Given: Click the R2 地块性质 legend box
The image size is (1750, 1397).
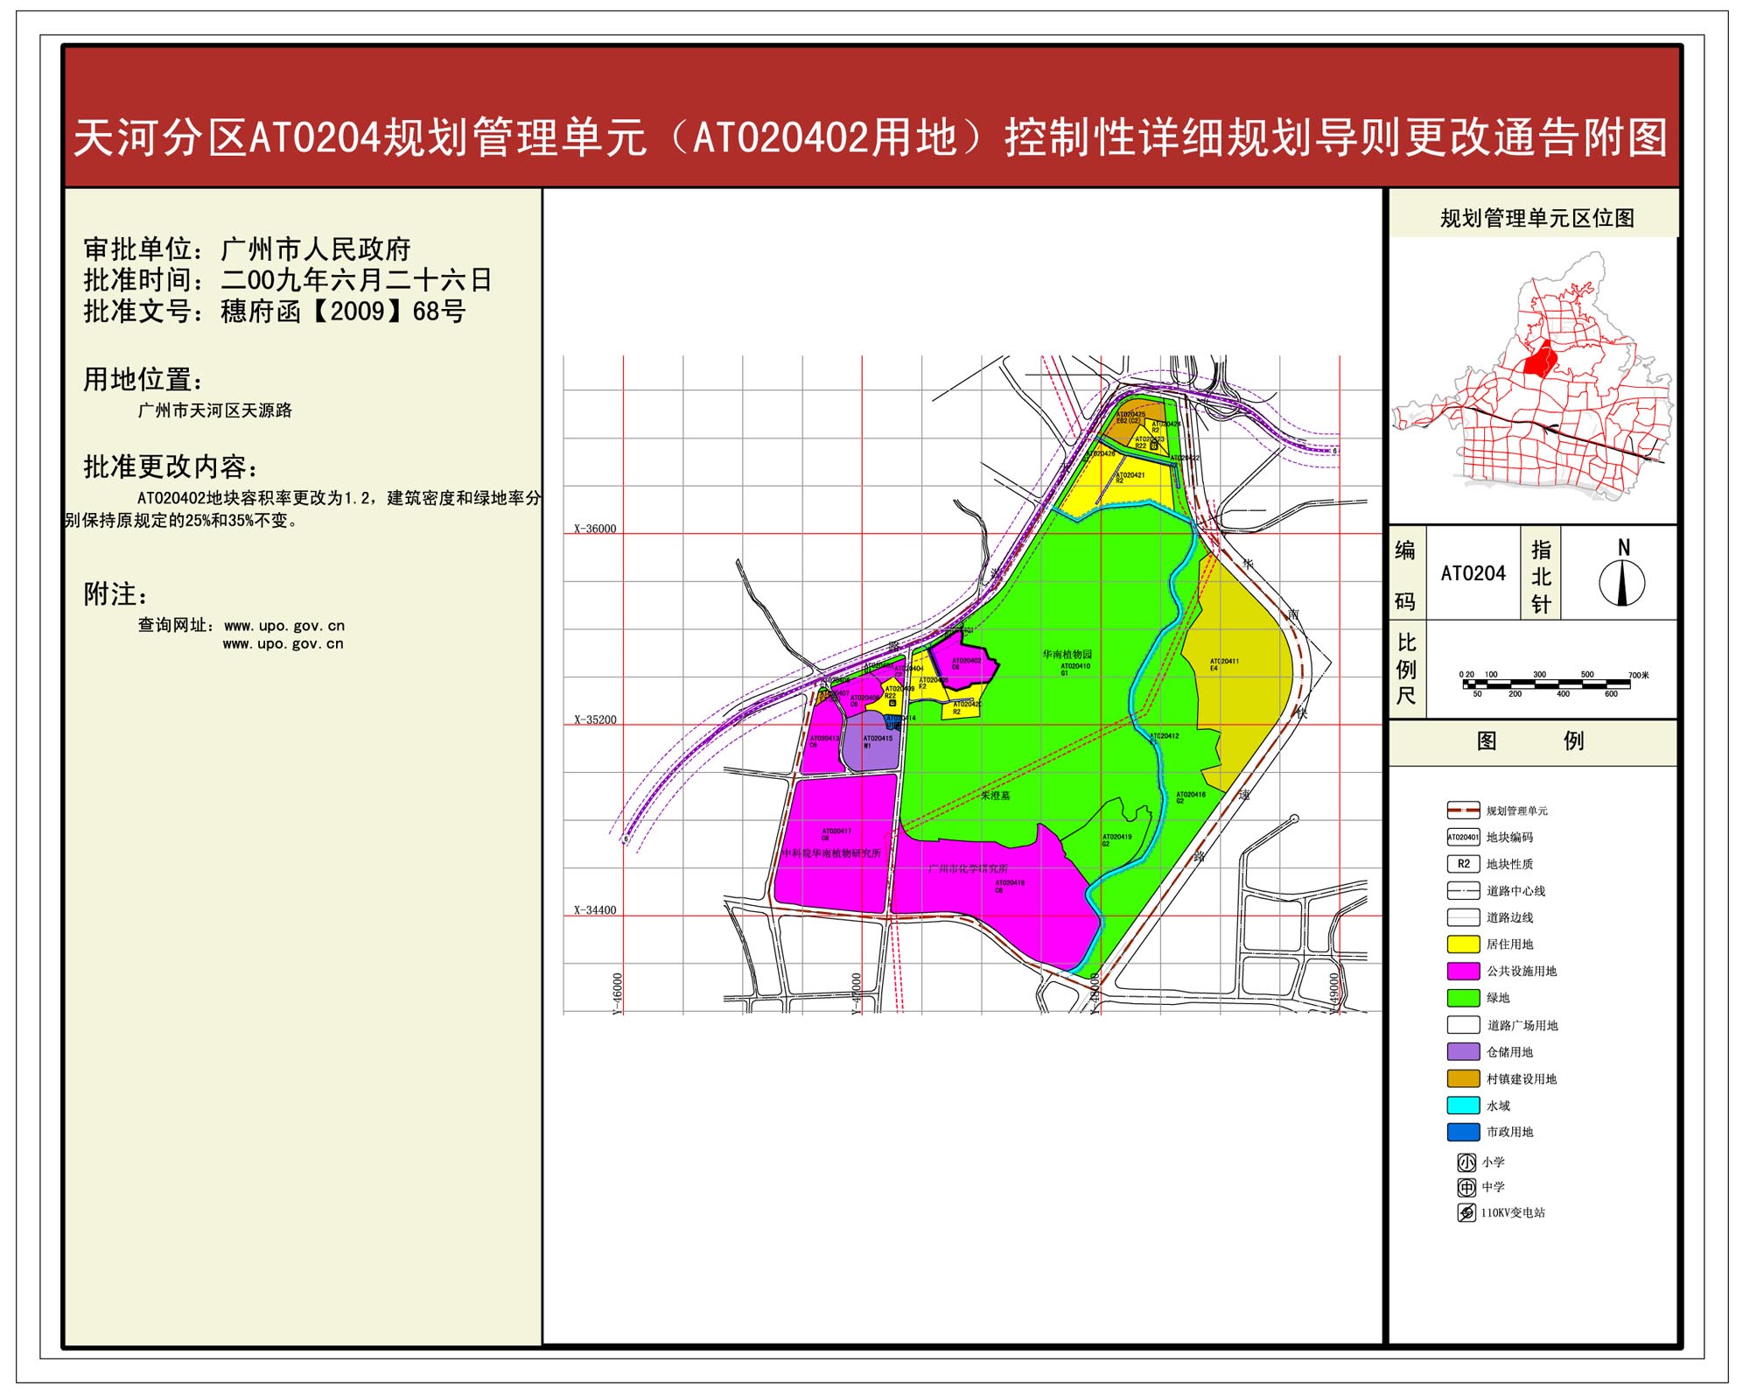Looking at the screenshot, I should coord(1463,864).
